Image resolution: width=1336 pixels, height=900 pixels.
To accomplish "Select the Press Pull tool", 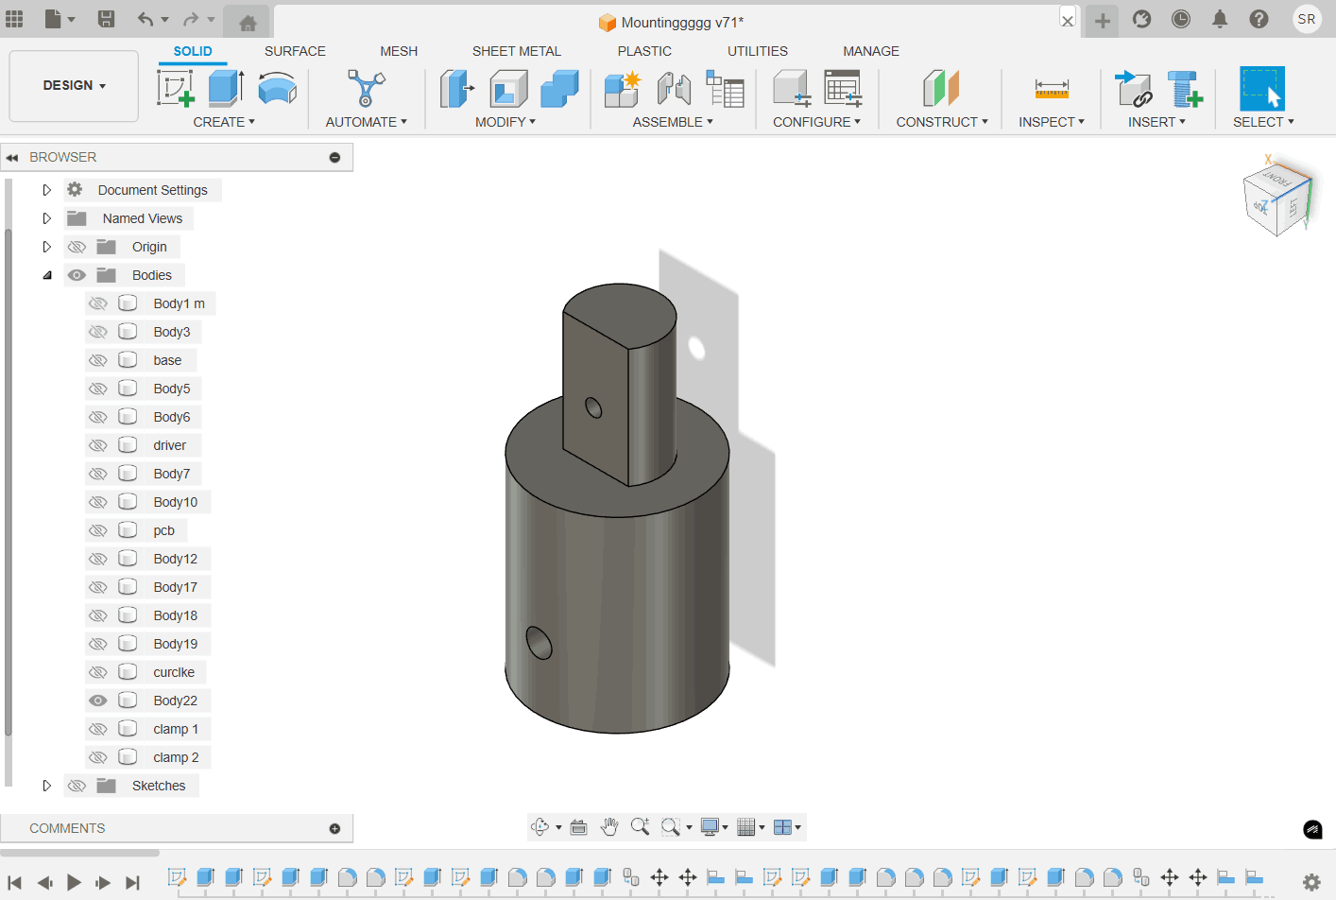I will pos(457,89).
